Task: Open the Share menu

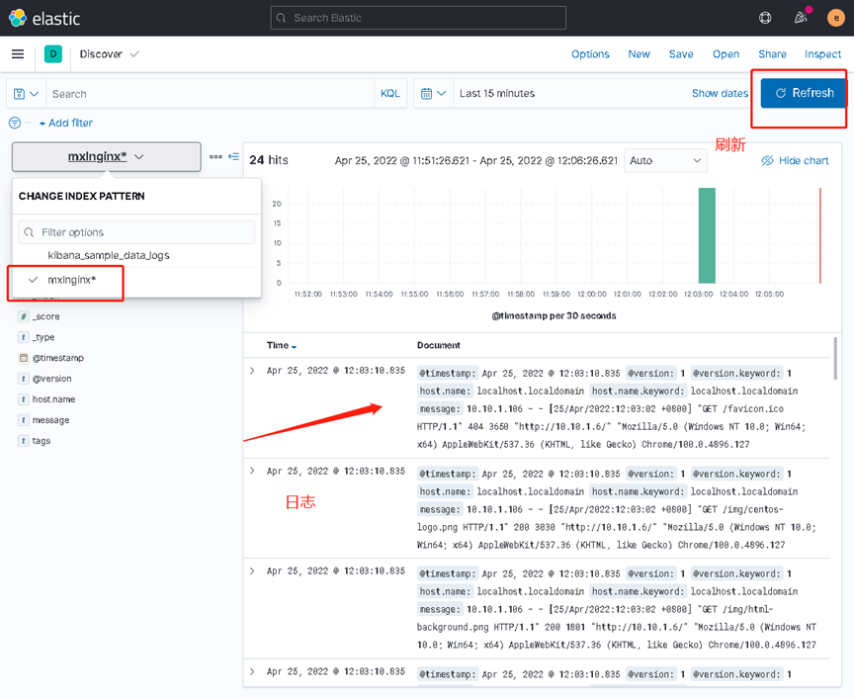Action: click(x=772, y=54)
